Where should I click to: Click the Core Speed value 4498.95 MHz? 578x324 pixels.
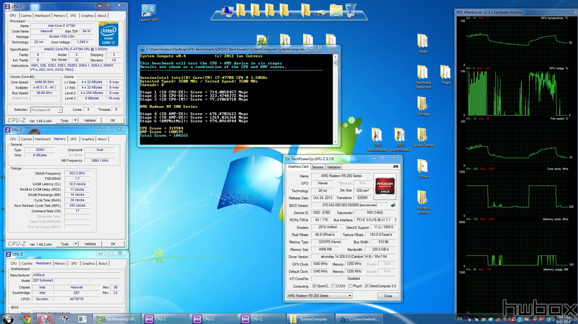tap(44, 82)
